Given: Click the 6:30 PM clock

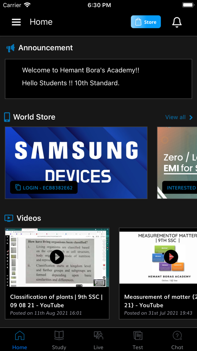Looking at the screenshot, I should click(x=99, y=5).
